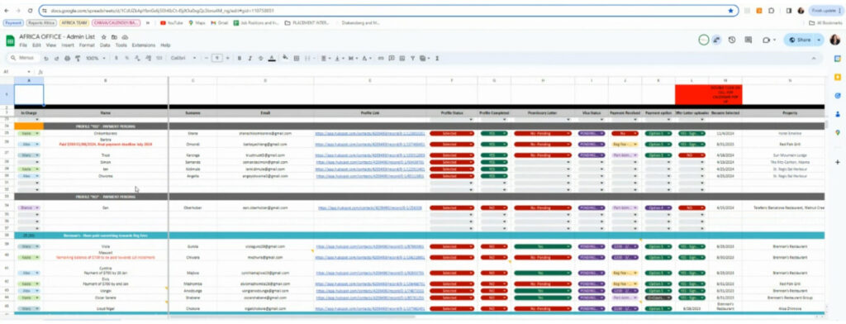
Task: Open Google Calendar in side panel
Action: pyautogui.click(x=838, y=59)
